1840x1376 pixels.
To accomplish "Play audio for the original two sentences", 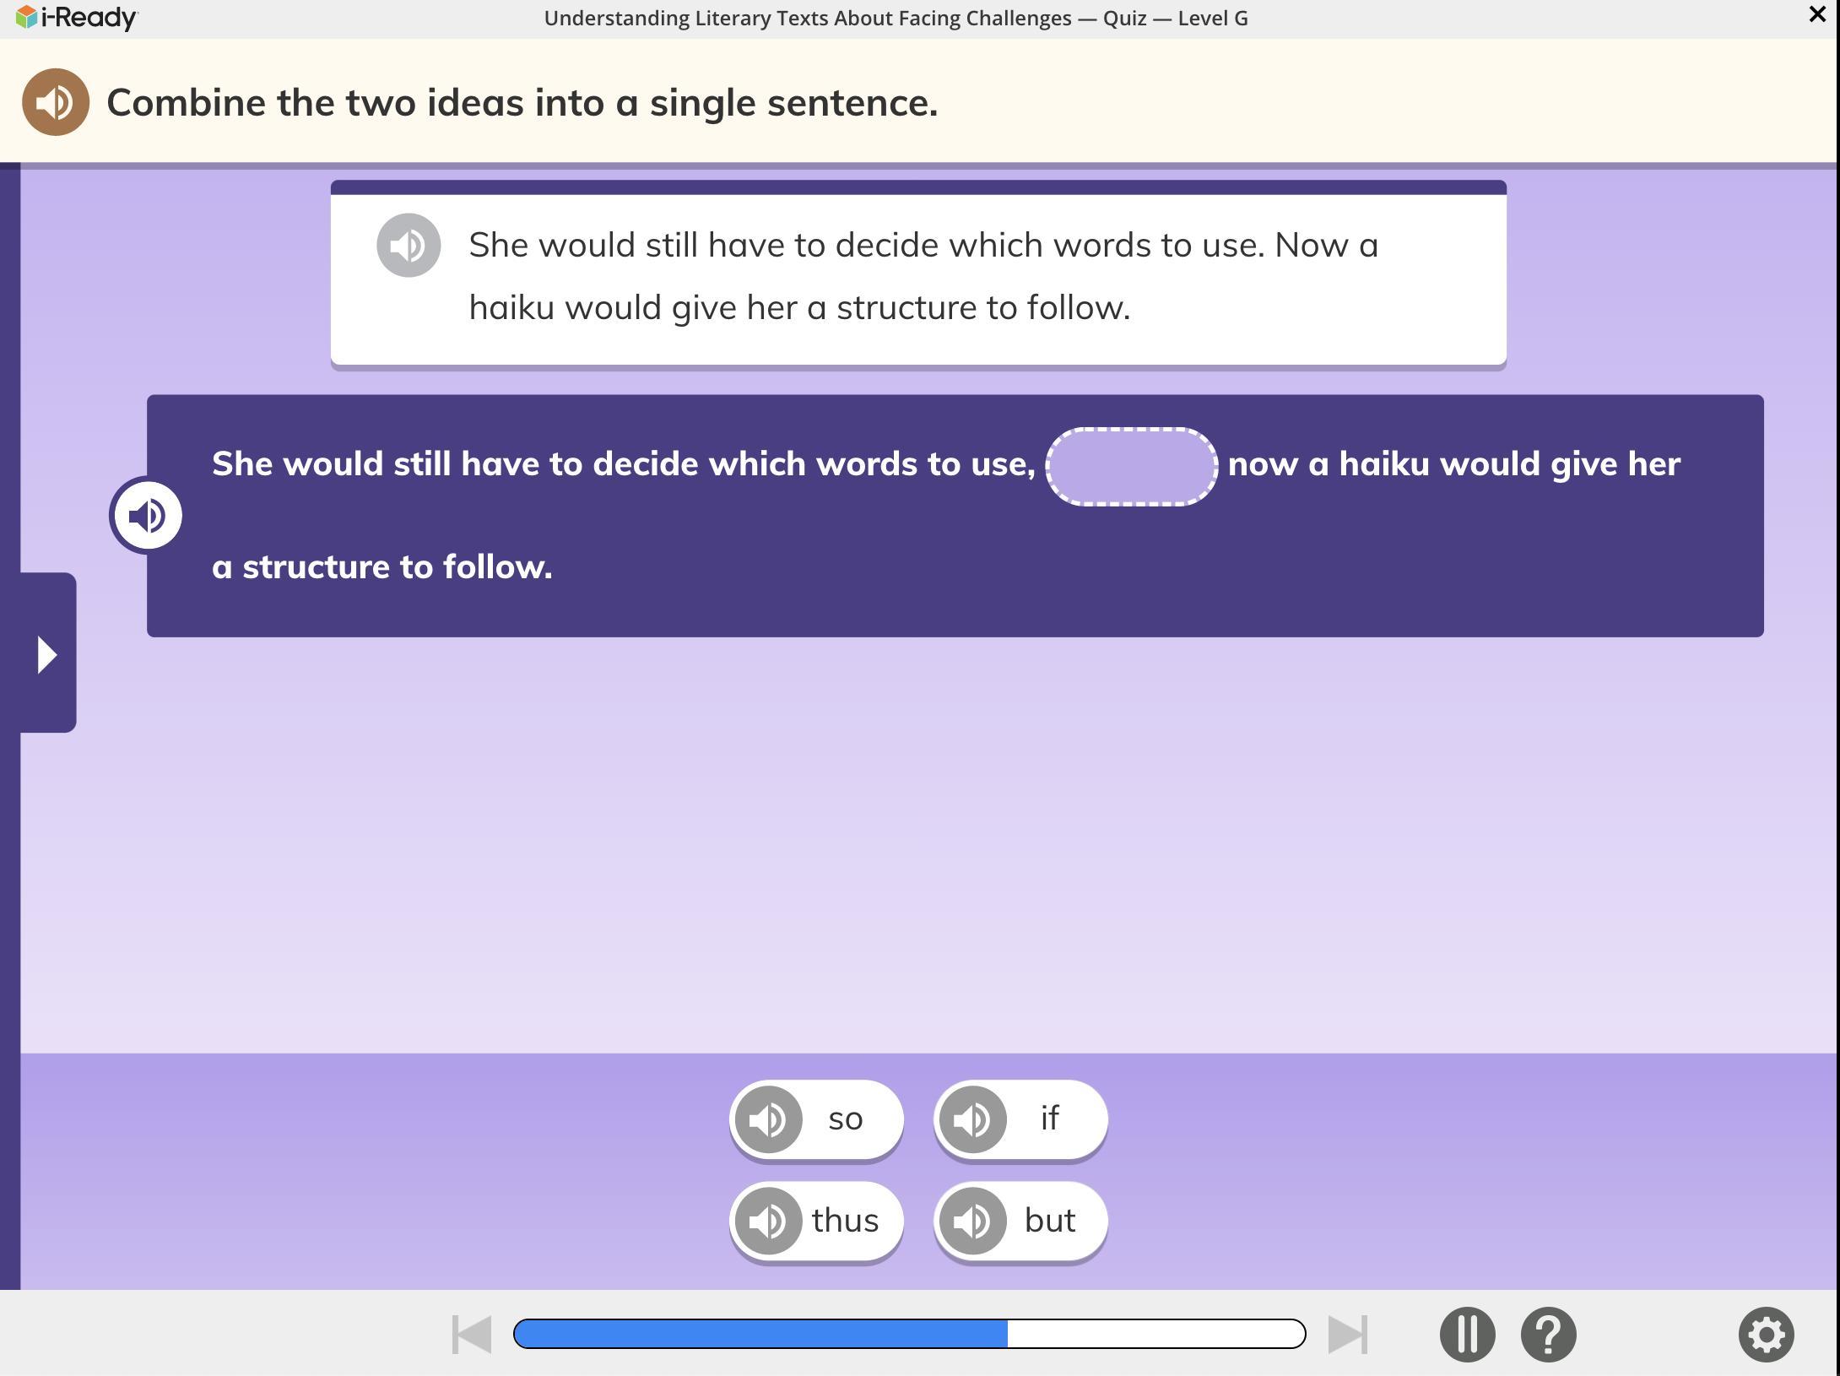I will [x=409, y=246].
